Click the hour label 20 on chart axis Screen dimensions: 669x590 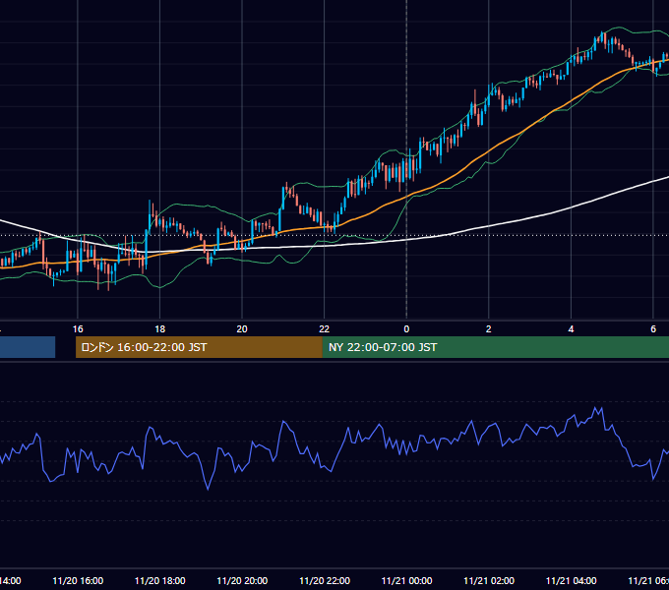[x=242, y=329]
